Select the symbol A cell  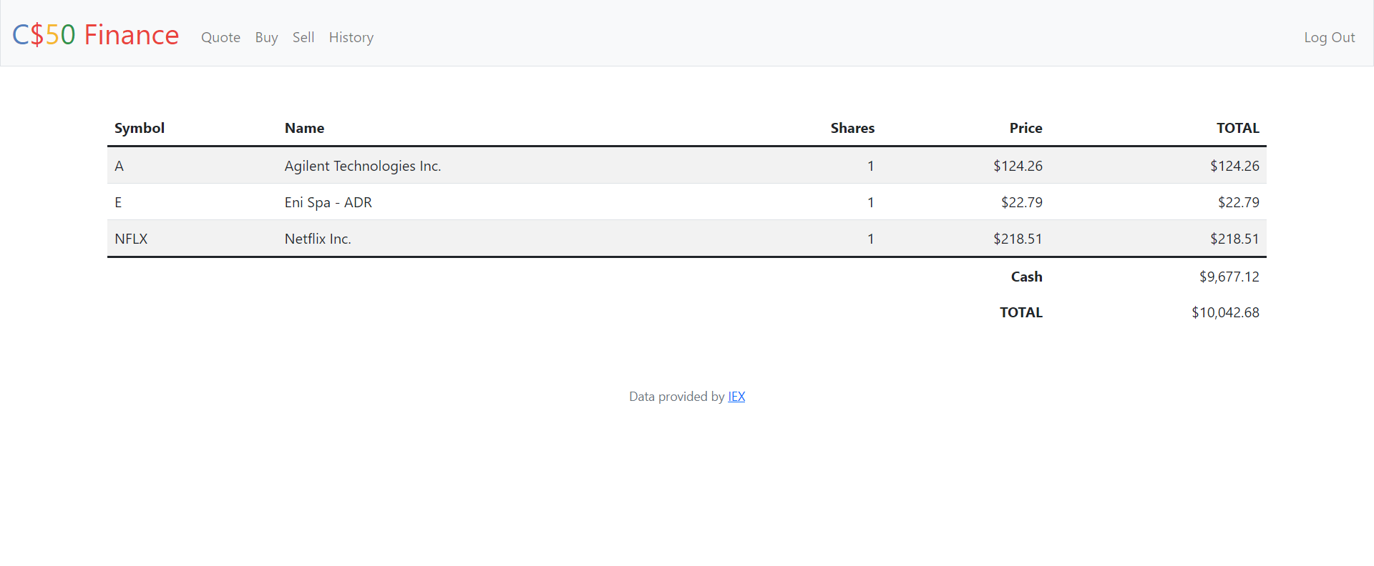point(120,166)
